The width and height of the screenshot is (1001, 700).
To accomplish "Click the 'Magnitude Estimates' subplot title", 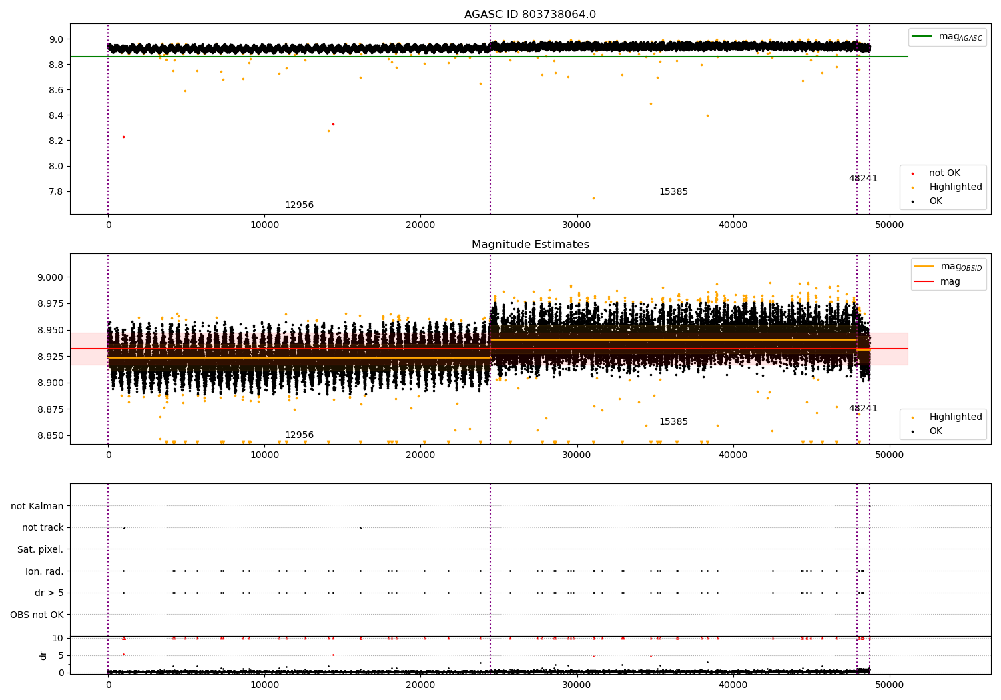I will [530, 245].
